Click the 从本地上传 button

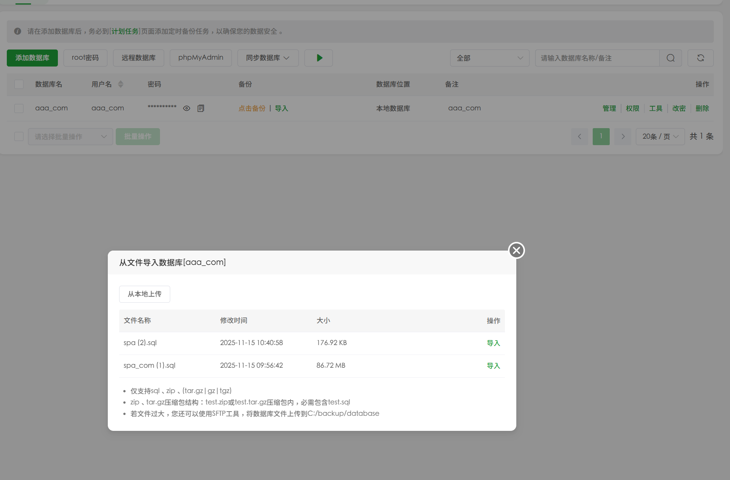pos(144,294)
